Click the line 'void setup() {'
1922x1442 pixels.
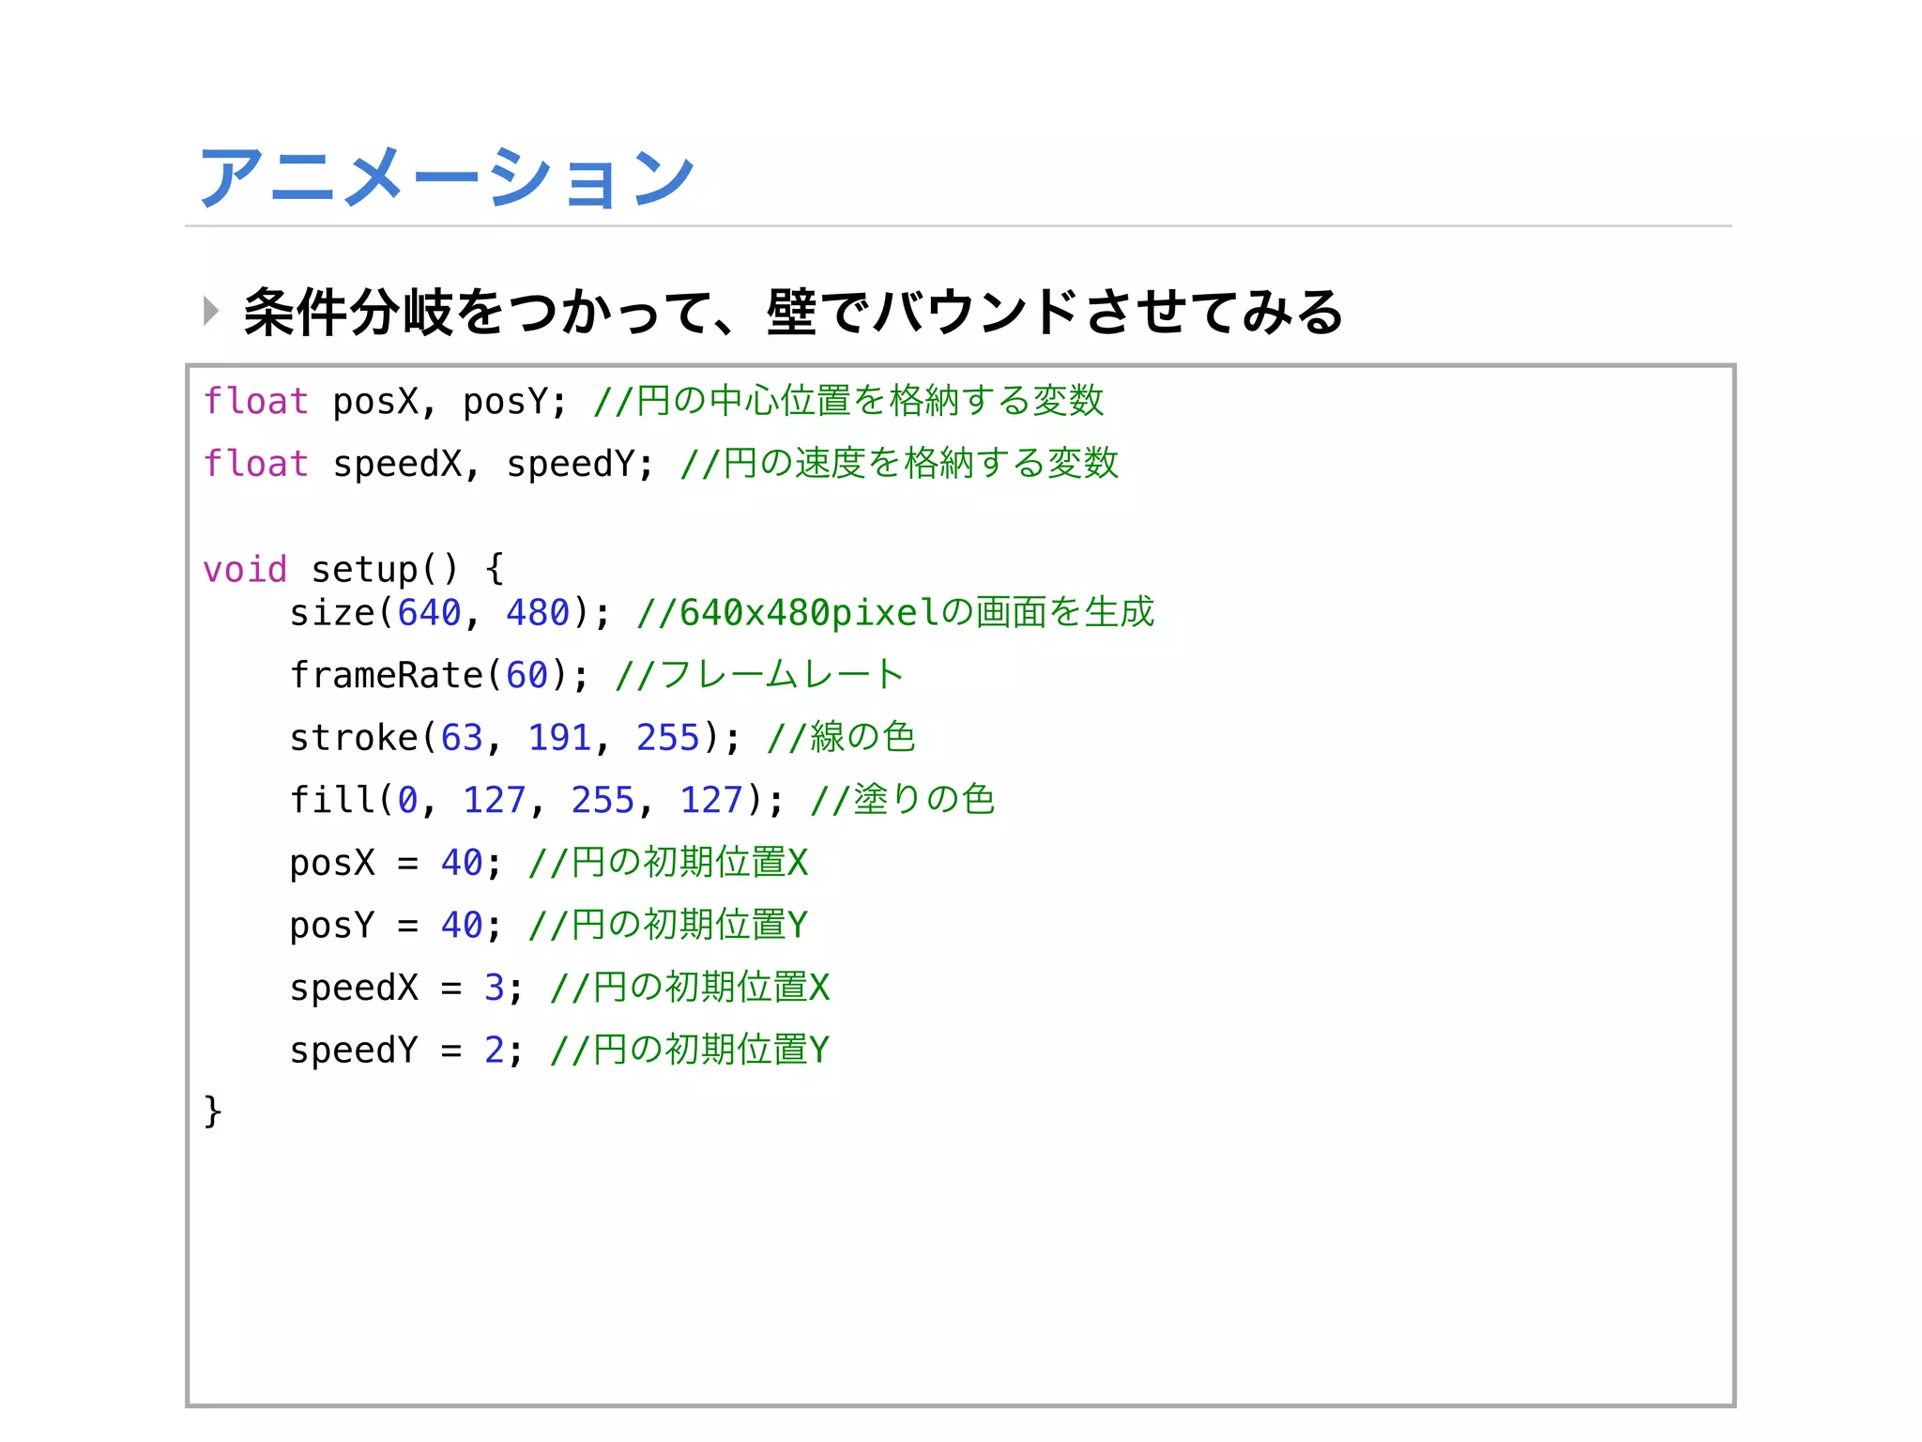(x=354, y=569)
